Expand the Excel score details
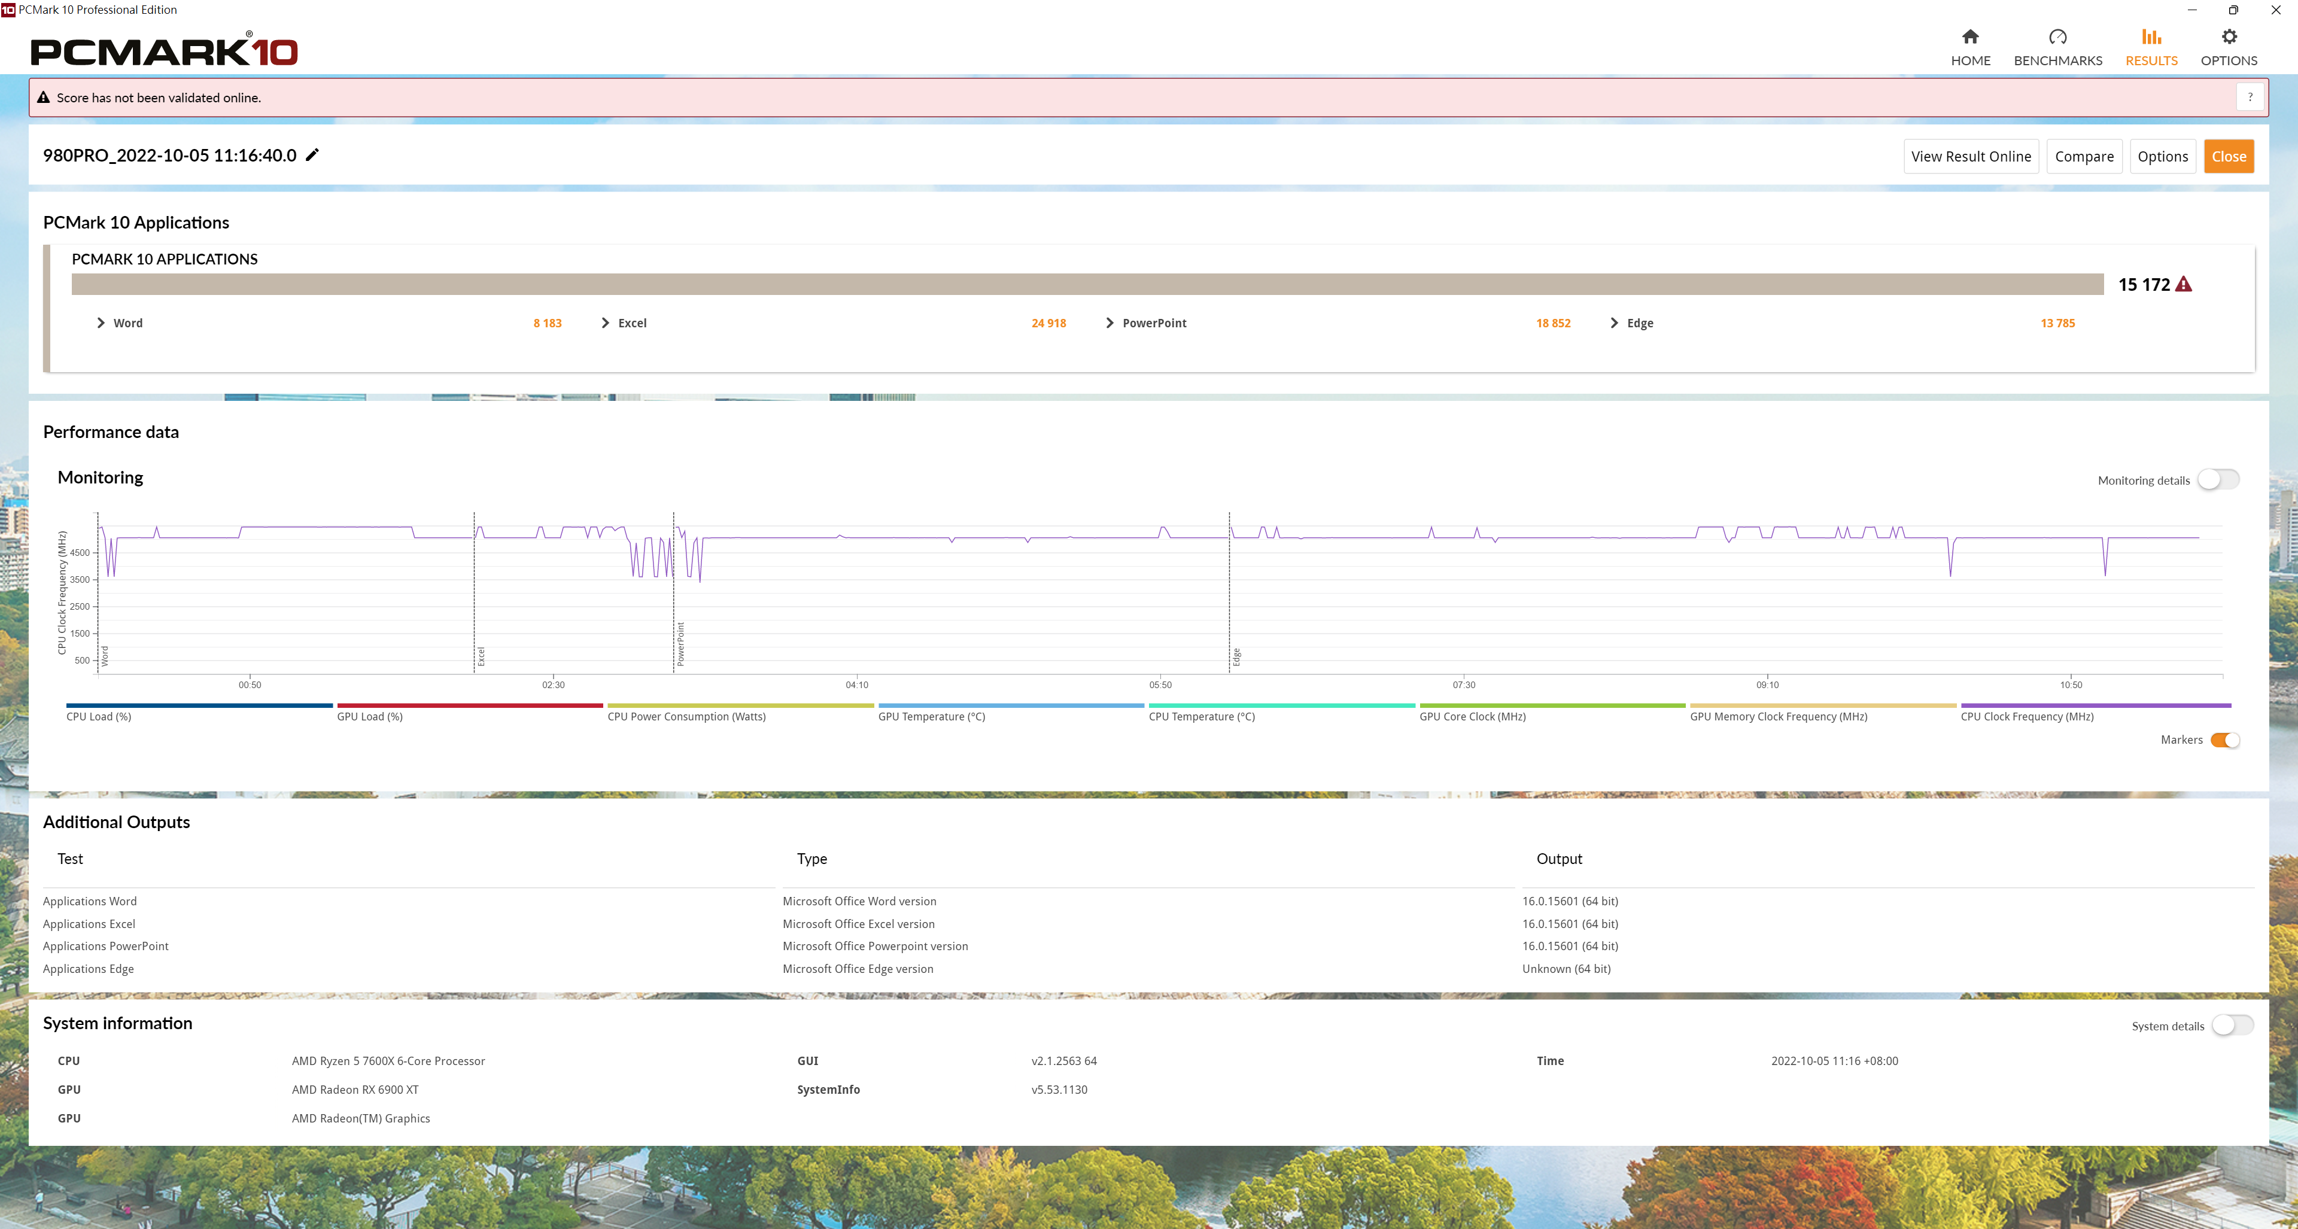2298x1229 pixels. tap(605, 323)
